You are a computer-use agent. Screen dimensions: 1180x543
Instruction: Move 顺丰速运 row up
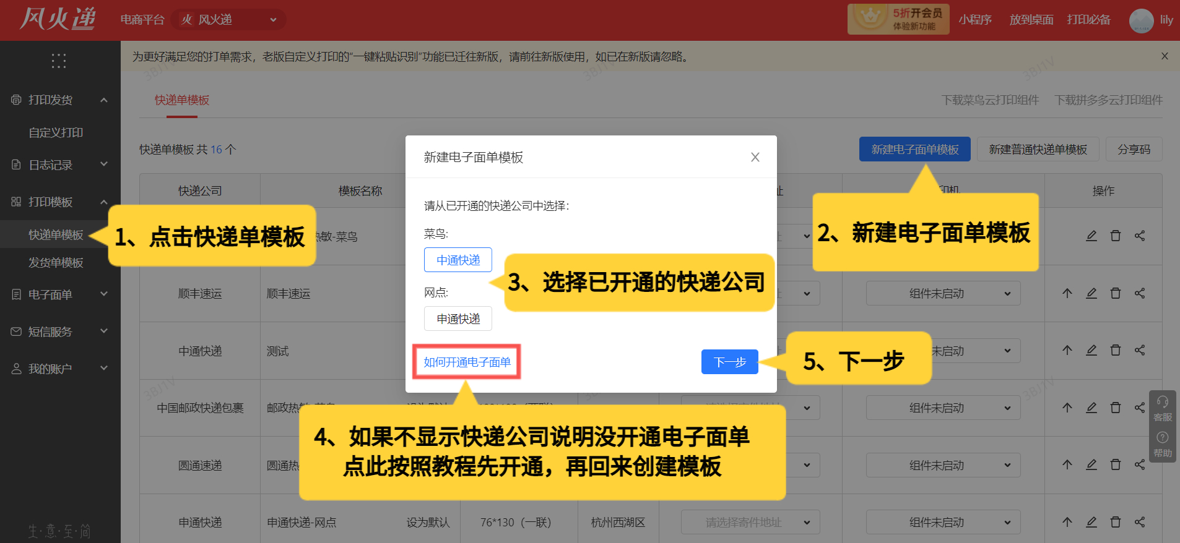(x=1067, y=293)
